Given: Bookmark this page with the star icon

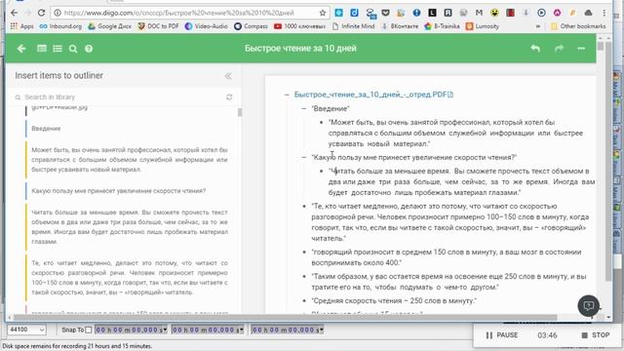Looking at the screenshot, I should 323,13.
